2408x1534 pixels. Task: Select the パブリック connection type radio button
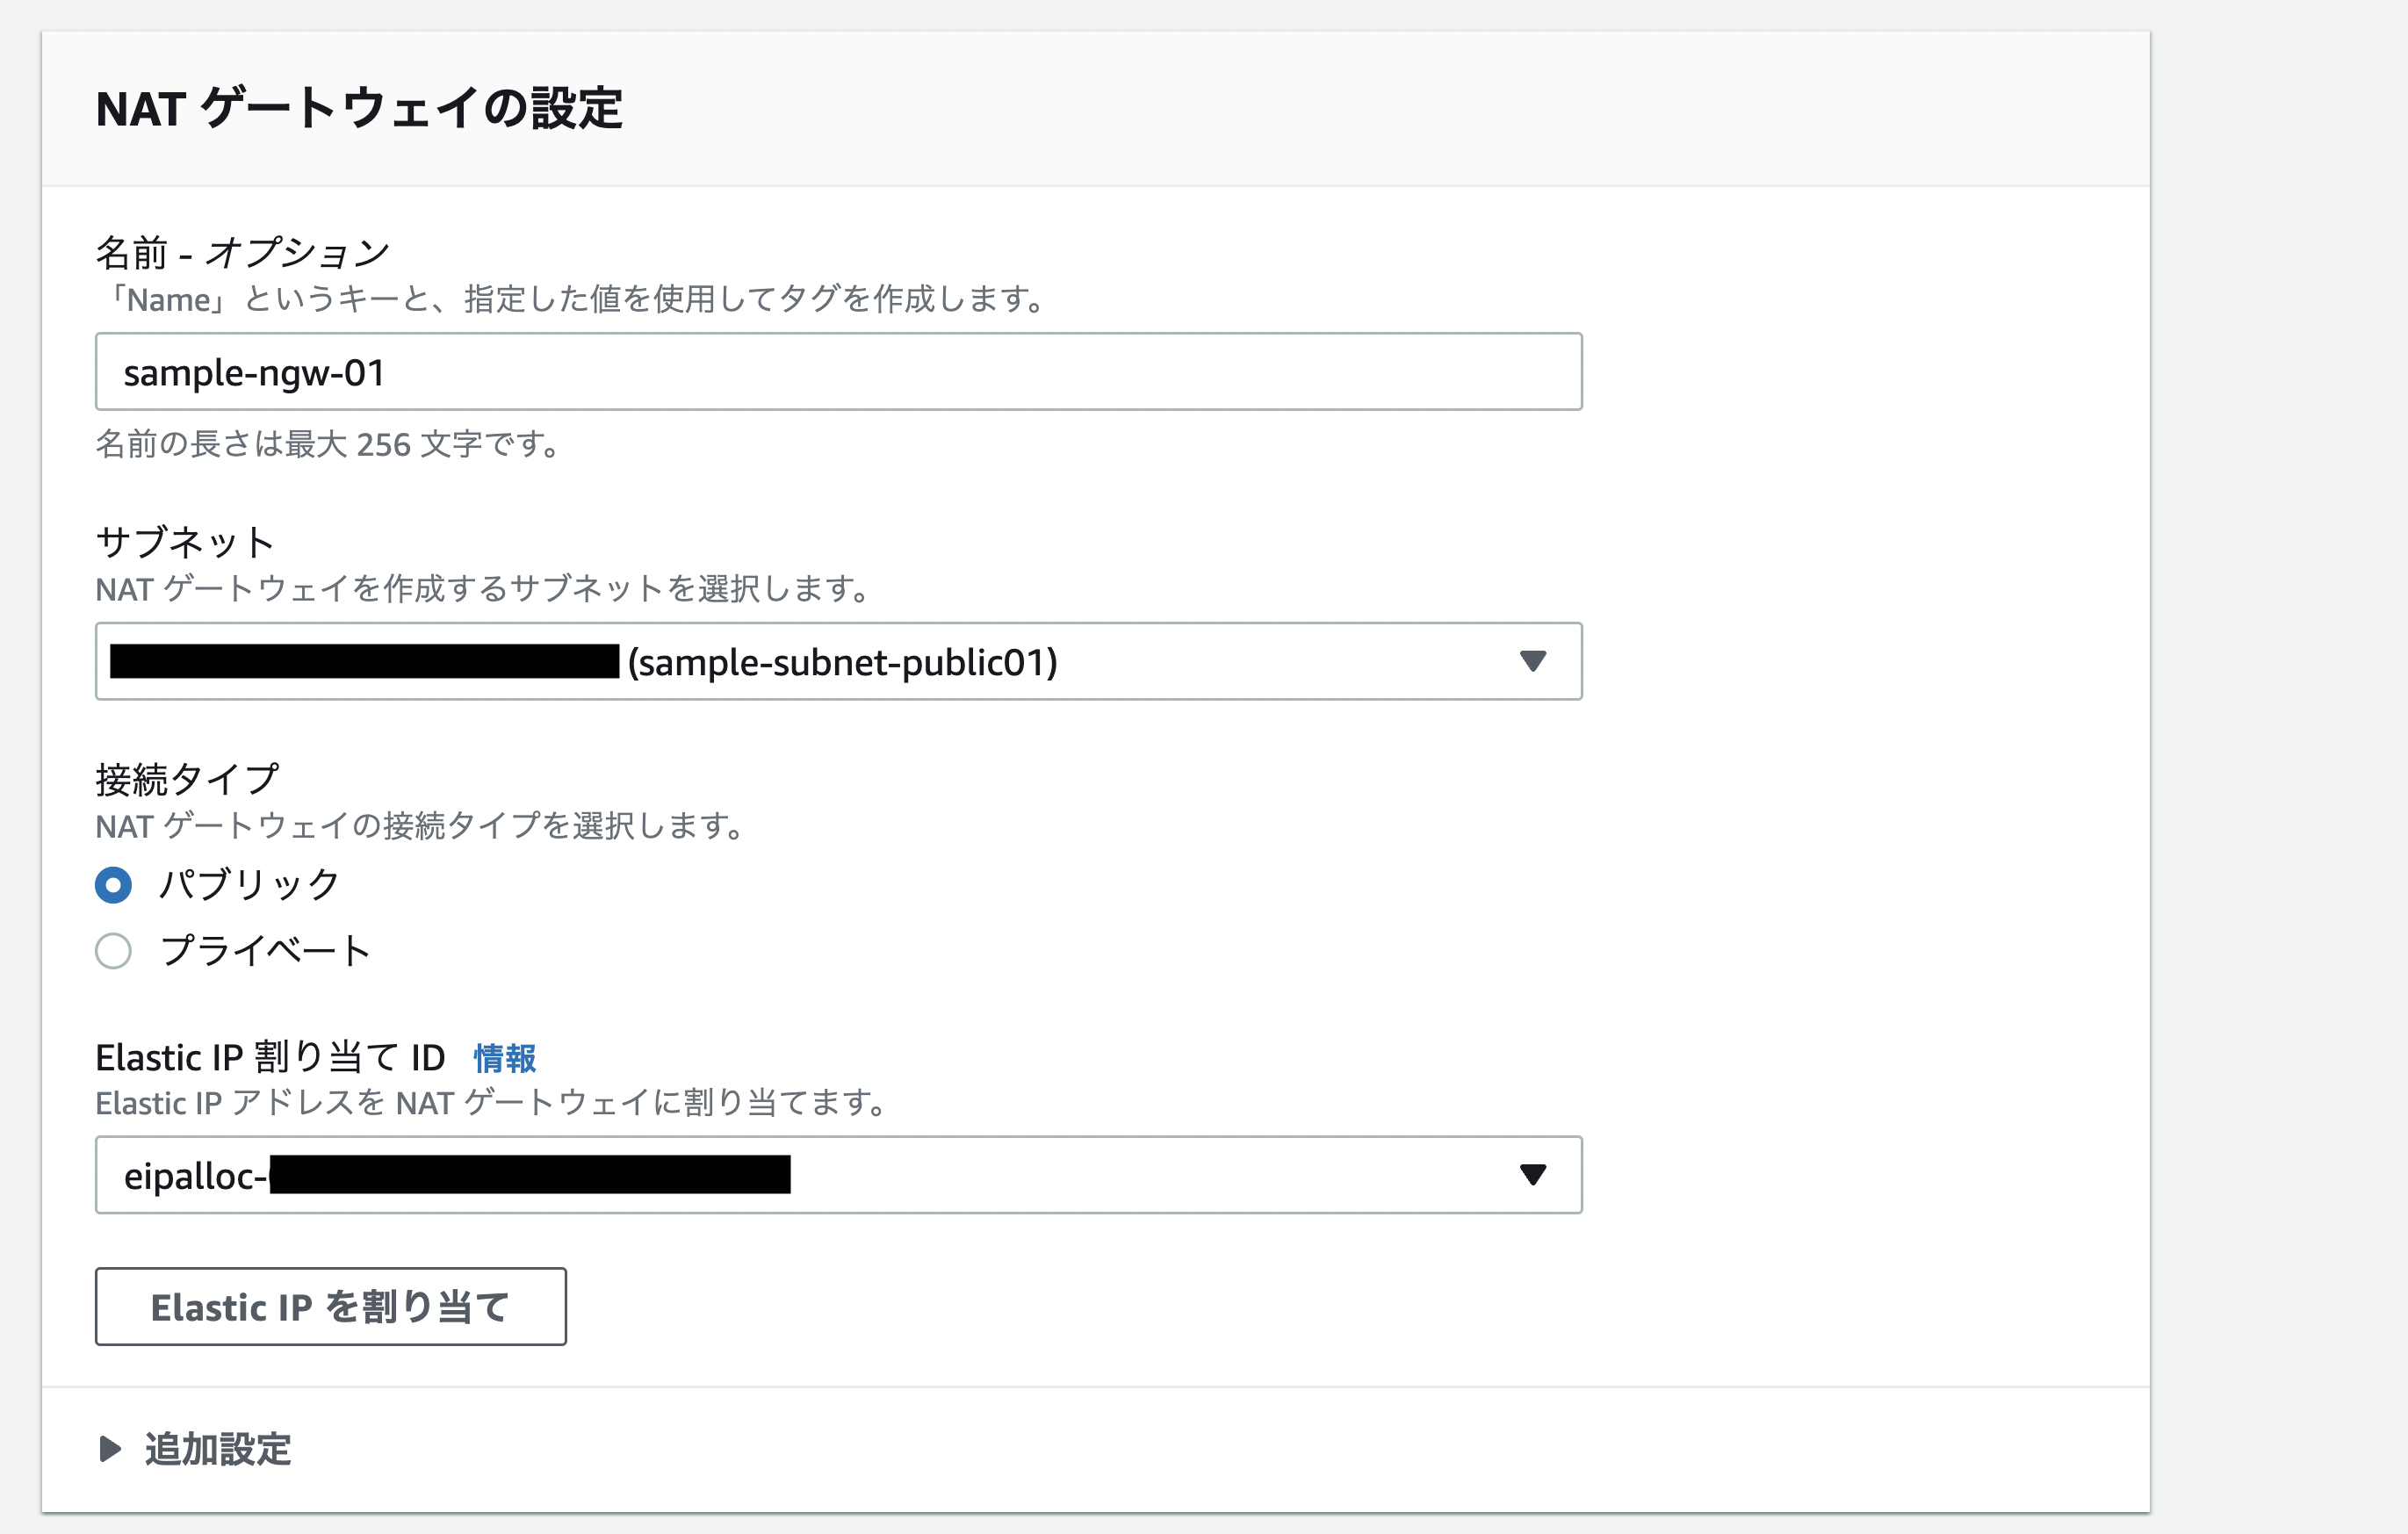point(113,884)
